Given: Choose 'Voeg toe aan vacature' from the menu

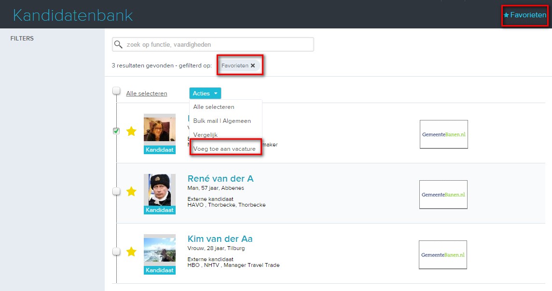Looking at the screenshot, I should click(x=224, y=149).
